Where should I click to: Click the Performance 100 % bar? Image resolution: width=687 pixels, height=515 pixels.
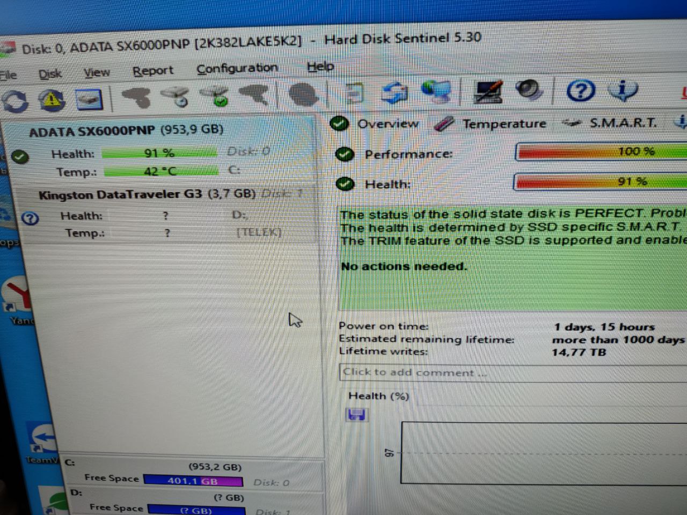coord(601,152)
